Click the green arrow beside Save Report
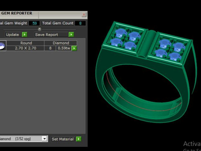Viewport: 201px width, 151px height. coord(71,34)
